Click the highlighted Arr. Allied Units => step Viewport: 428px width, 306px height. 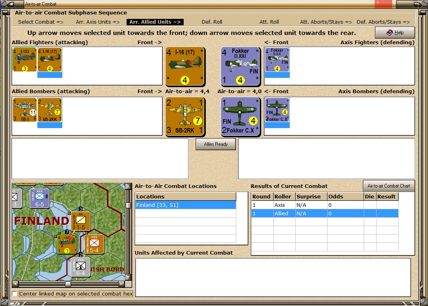(x=155, y=22)
